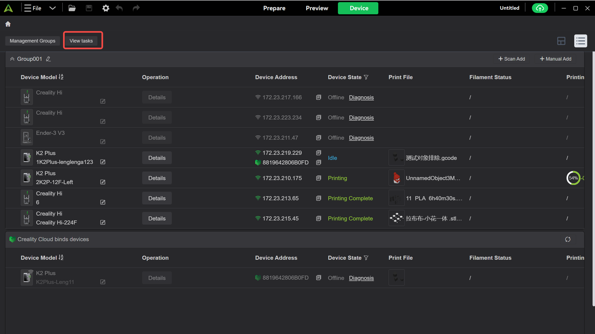The height and width of the screenshot is (334, 595).
Task: Click Manual Add button
Action: point(555,59)
